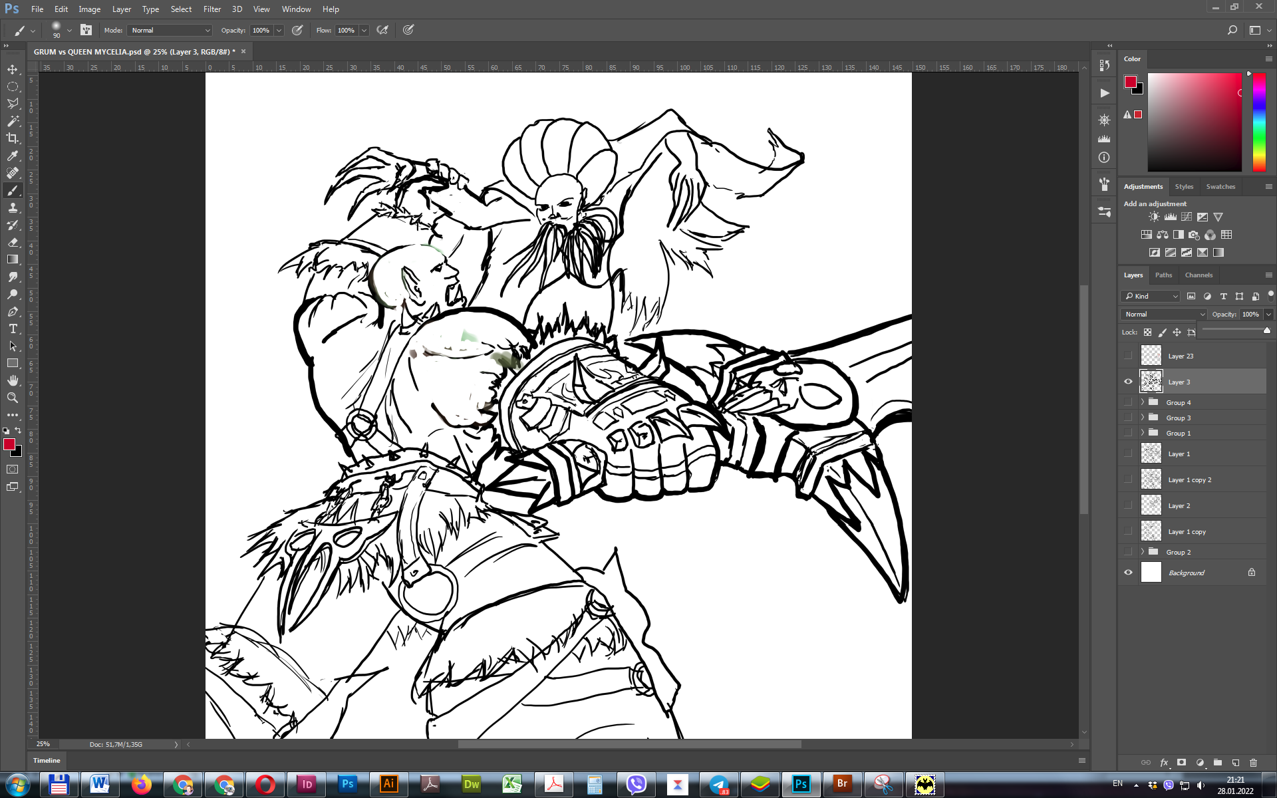
Task: Open the Image menu
Action: [x=90, y=9]
